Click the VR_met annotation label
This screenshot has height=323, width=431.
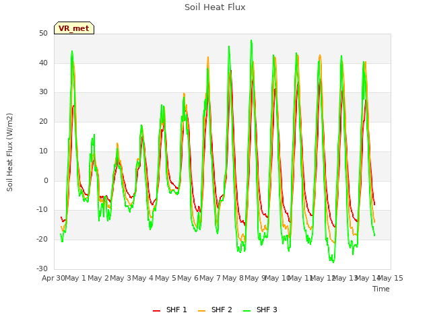click(x=74, y=28)
